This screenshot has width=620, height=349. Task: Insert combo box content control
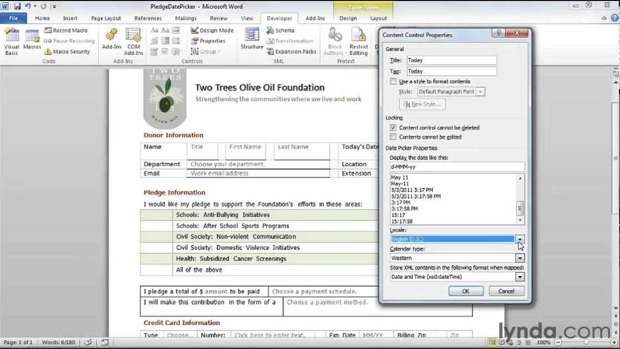tap(165, 41)
